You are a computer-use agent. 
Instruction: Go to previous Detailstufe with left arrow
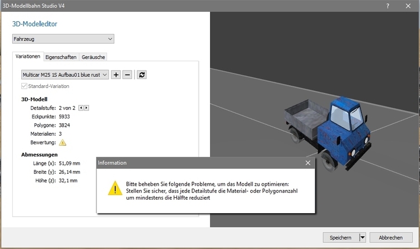81,108
